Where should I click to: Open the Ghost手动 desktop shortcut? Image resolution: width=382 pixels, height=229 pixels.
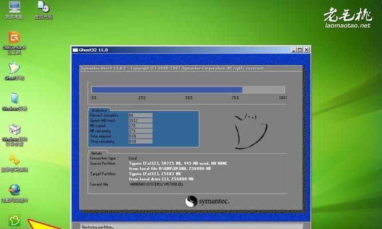[14, 71]
